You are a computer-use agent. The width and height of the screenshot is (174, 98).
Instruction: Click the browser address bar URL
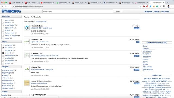pos(29,7)
